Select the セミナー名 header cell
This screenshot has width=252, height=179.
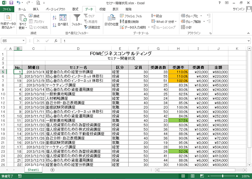coord(78,67)
